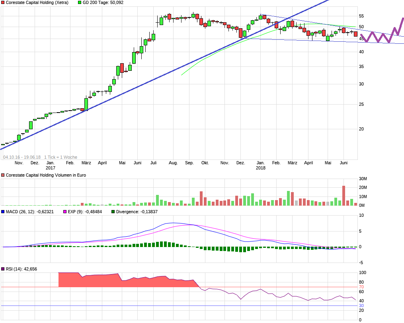Click the magenta EXP (9) legend swatch
Viewport: 404px width, 323px height.
[64, 212]
